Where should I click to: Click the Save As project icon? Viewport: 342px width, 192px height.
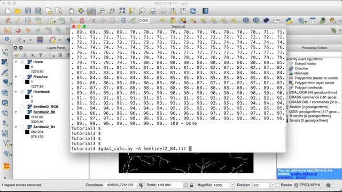point(38,11)
